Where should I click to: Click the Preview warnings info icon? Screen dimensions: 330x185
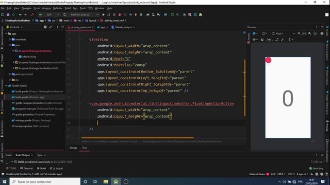[x=322, y=33]
